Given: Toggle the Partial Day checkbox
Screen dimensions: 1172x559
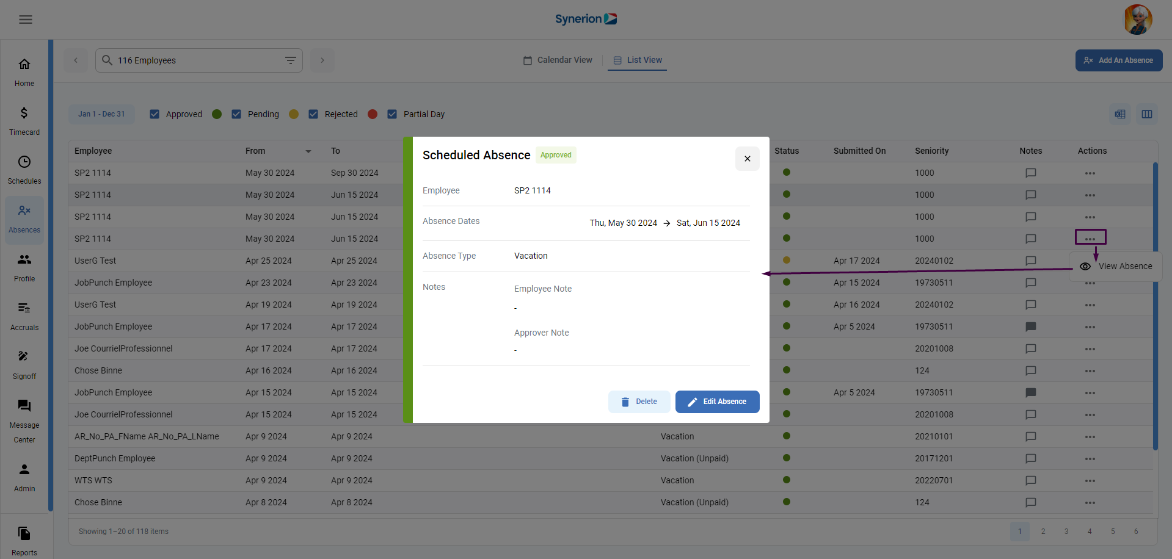Looking at the screenshot, I should coord(392,114).
